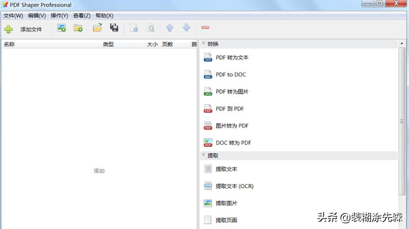
Task: Select 提取页面 option
Action: coord(226,220)
